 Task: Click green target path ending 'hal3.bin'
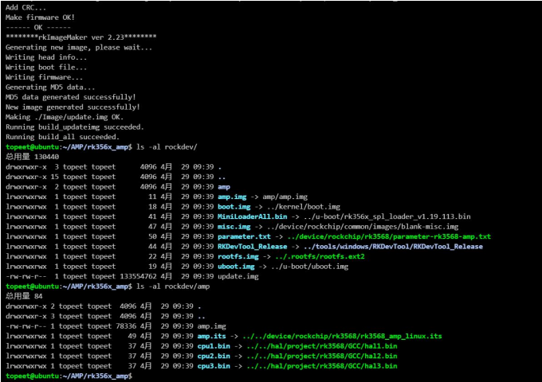(x=322, y=366)
